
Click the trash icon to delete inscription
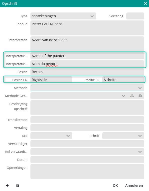point(17,186)
